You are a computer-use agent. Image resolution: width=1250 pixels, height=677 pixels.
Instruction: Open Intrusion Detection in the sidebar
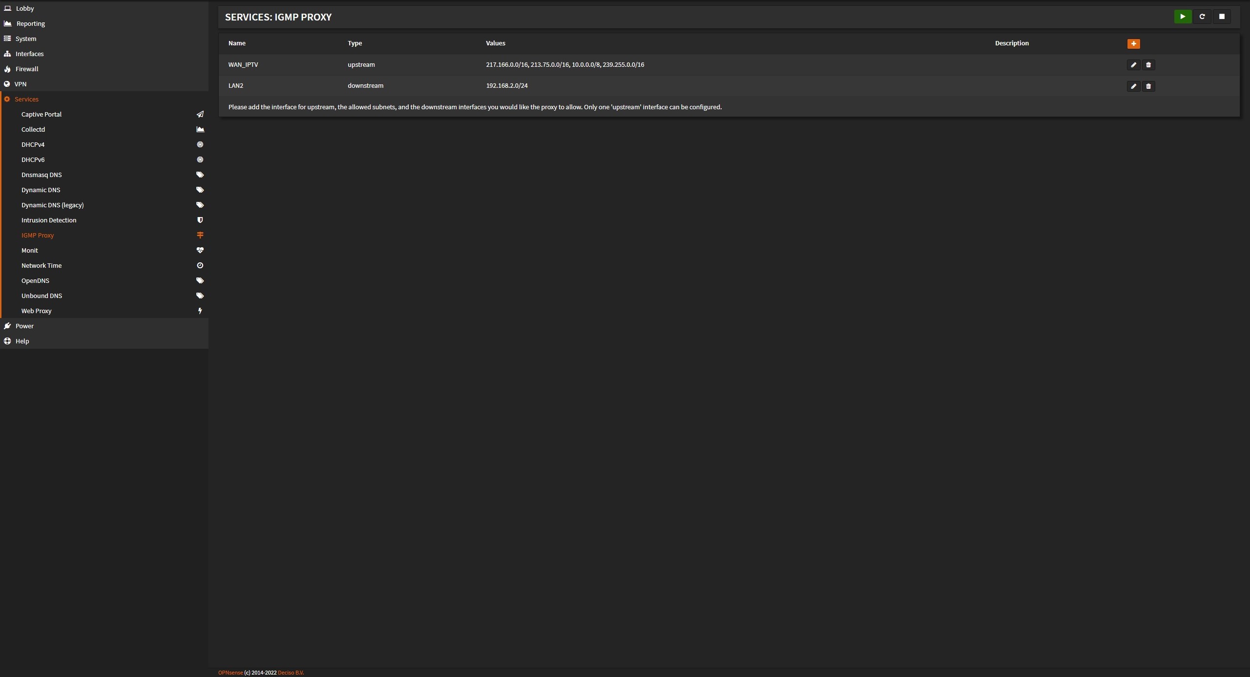click(49, 220)
